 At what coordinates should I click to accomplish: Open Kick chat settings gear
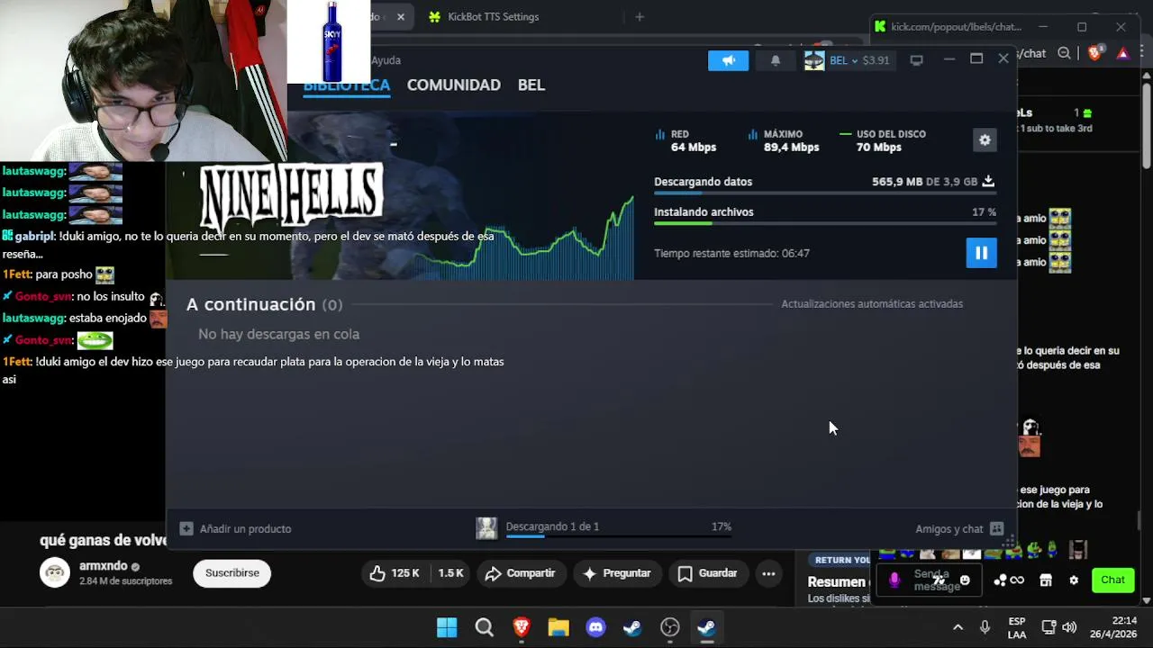pos(1074,580)
